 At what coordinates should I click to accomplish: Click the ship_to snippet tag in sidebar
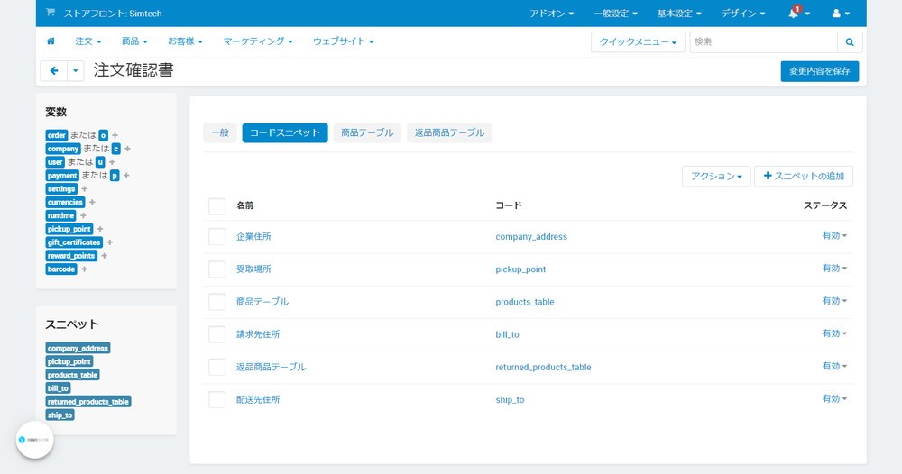pyautogui.click(x=60, y=415)
